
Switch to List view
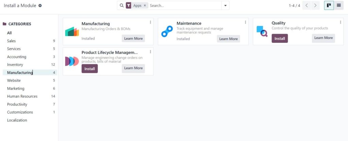point(339,5)
